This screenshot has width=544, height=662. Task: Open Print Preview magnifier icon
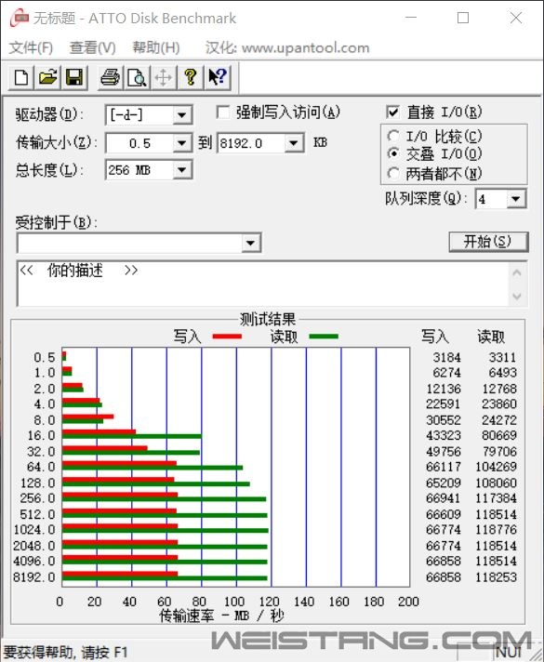tap(137, 78)
